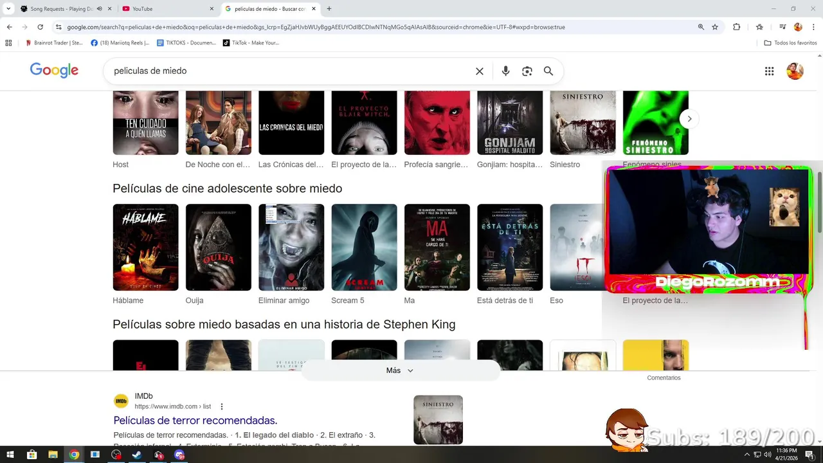Open Siniestro movie poster in top row
Viewport: 823px width, 463px height.
click(583, 123)
